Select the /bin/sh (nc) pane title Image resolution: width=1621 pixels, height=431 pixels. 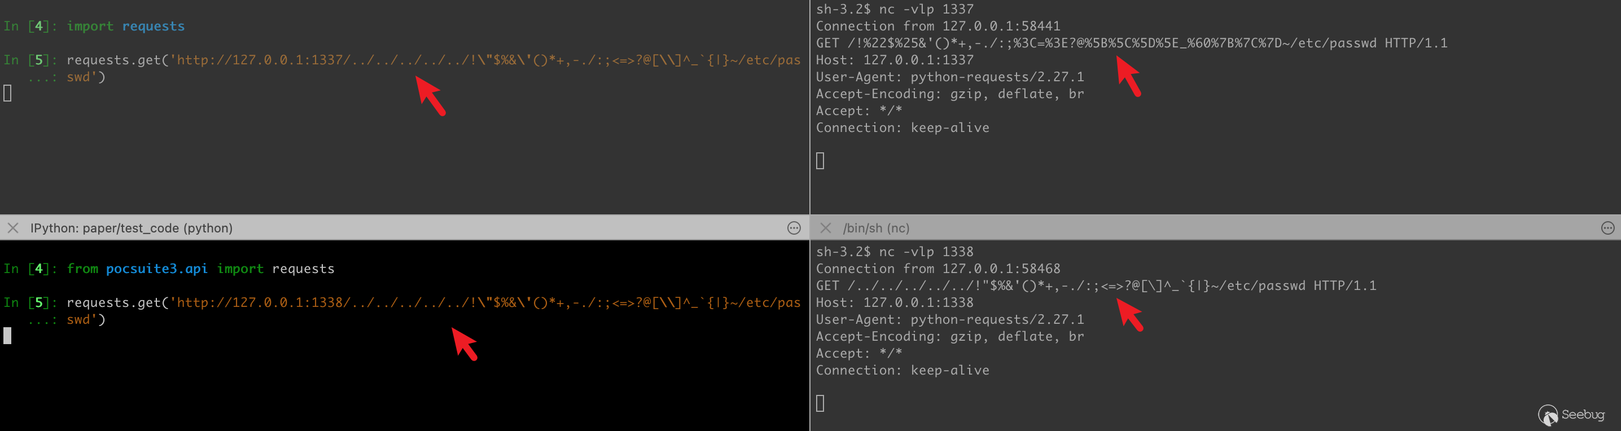click(876, 228)
